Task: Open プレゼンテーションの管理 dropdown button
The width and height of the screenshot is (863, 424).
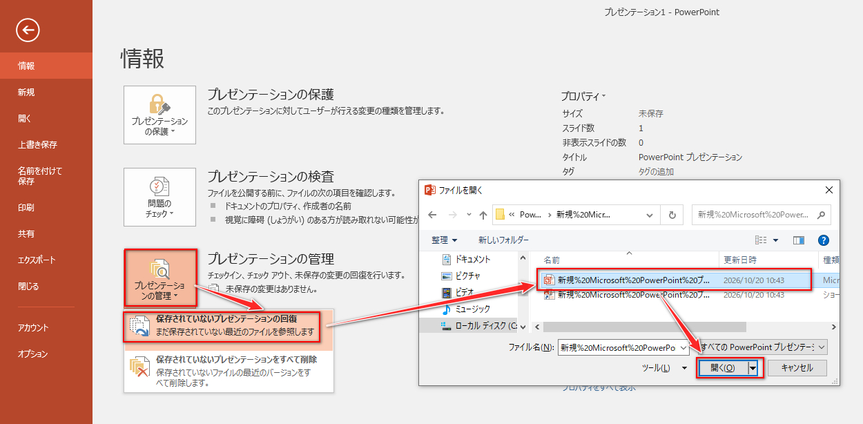Action: click(159, 278)
